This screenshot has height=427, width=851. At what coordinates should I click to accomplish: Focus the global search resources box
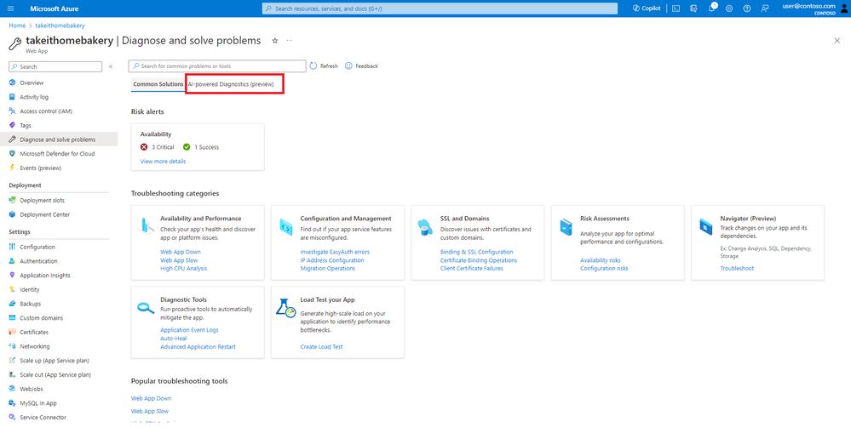pyautogui.click(x=440, y=9)
